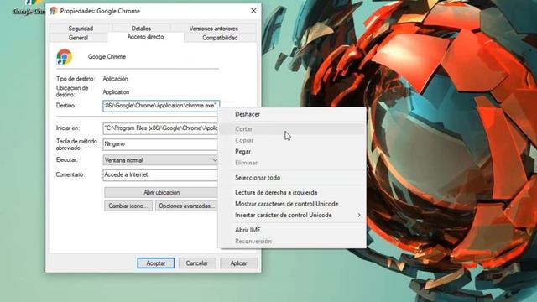
Task: Click the Google Chrome shortcut icon in dialog
Action: click(65, 57)
